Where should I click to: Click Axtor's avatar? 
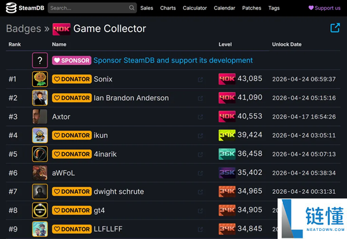40,116
